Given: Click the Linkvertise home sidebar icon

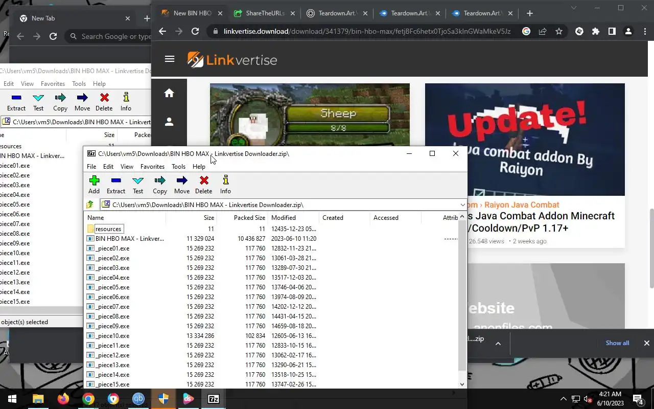Looking at the screenshot, I should point(169,93).
